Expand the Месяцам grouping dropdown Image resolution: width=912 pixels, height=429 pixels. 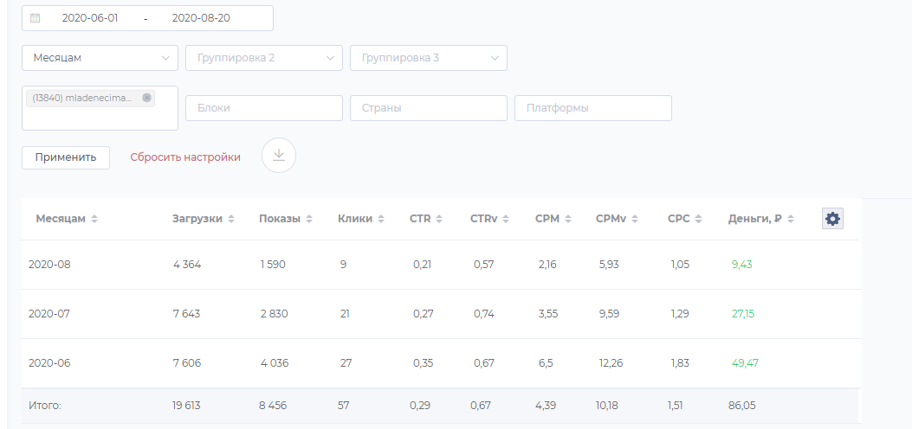(x=100, y=58)
